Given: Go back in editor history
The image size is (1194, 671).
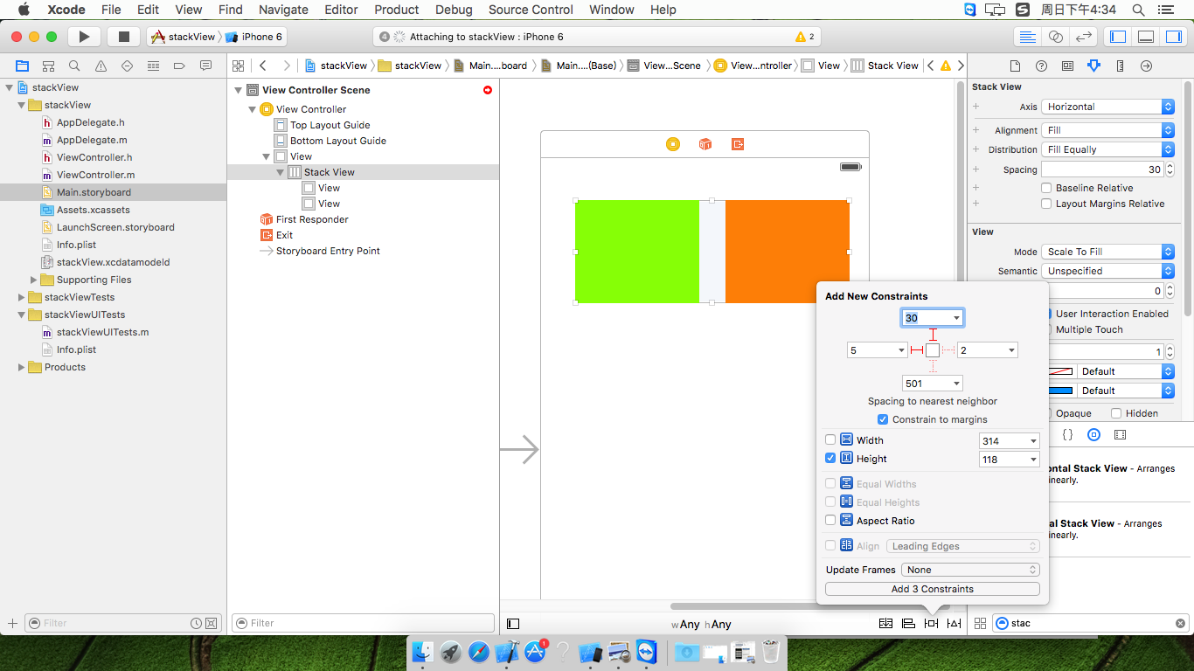Looking at the screenshot, I should click(262, 66).
